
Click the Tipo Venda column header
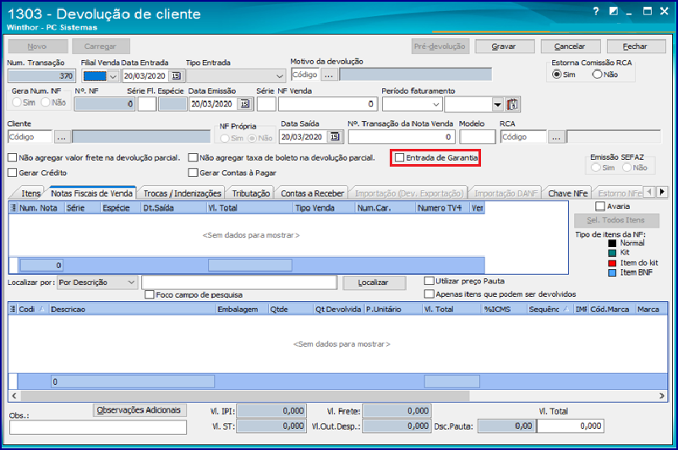click(325, 208)
